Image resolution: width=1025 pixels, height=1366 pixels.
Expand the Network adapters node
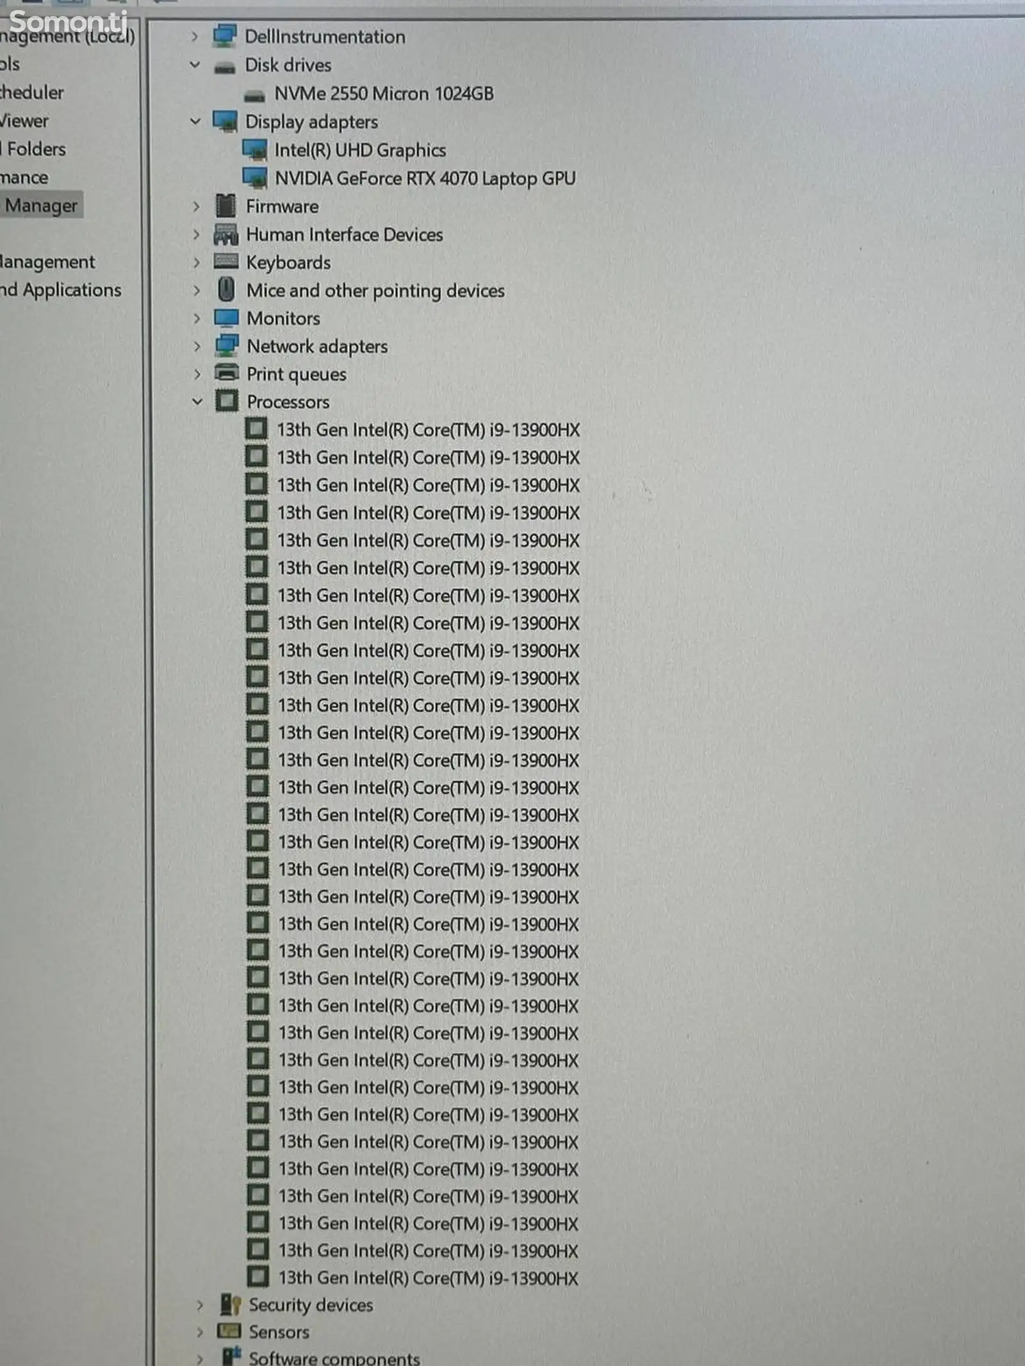tap(197, 346)
